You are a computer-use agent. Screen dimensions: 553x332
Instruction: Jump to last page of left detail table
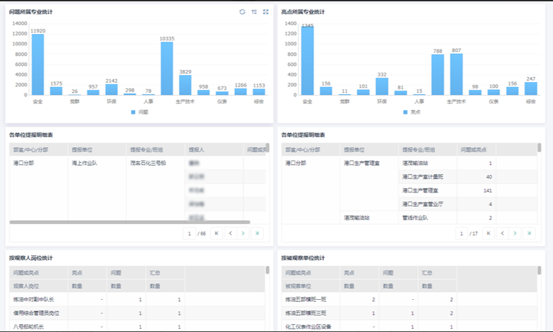tap(257, 233)
